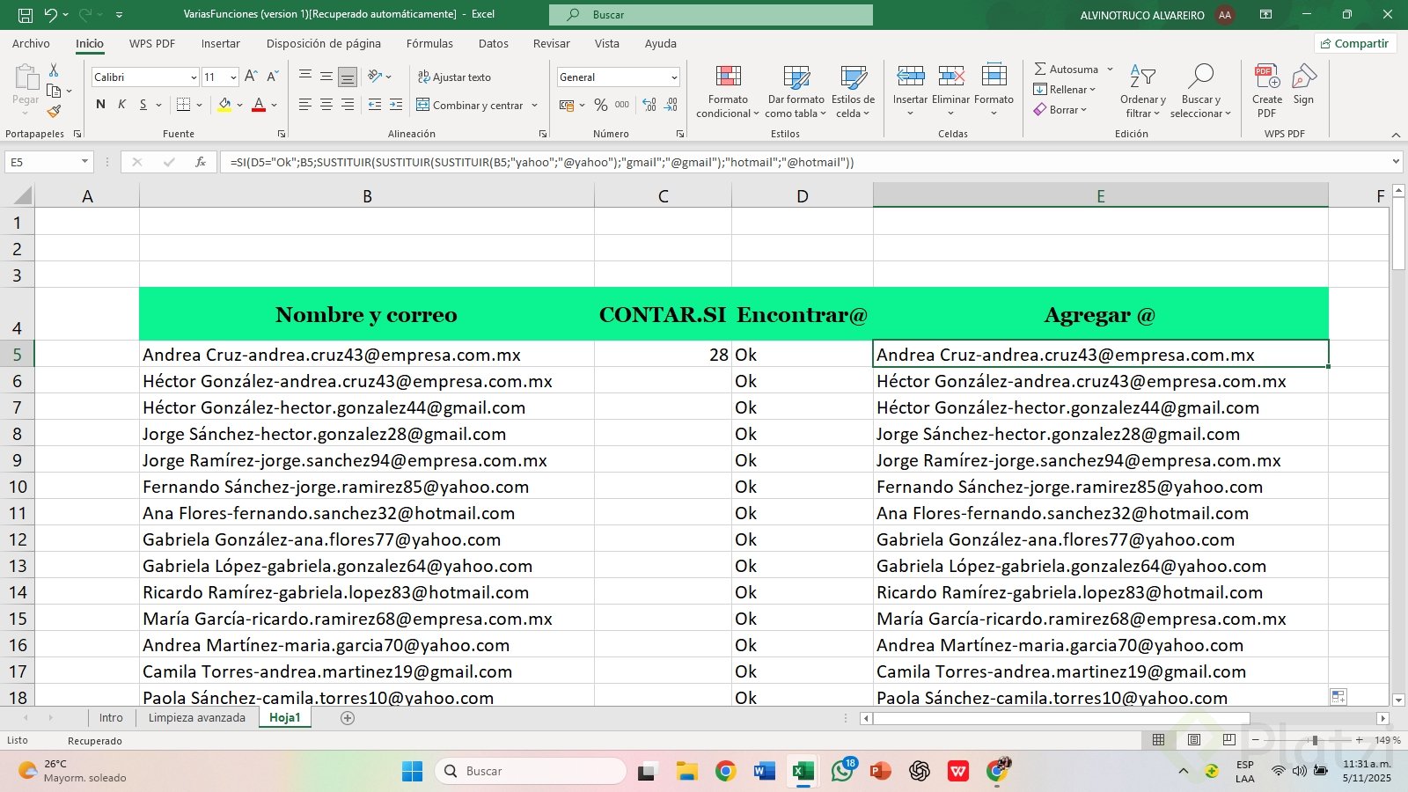Go to the Limpieza avanzada sheet tab
1408x792 pixels.
click(196, 718)
